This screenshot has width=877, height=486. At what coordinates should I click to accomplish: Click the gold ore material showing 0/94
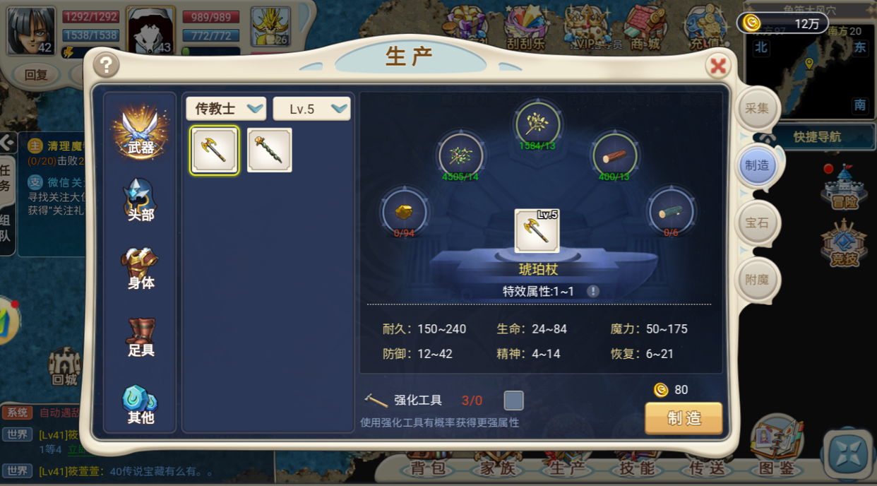point(404,211)
